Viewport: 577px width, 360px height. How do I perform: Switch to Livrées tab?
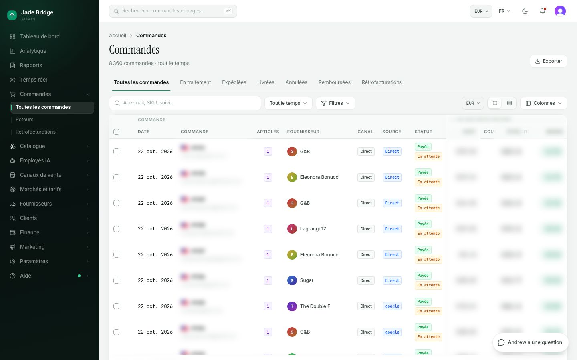[266, 82]
